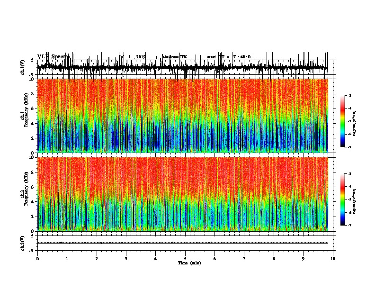Click time axis tick label 10
This screenshot has width=375, height=290.
[333, 259]
